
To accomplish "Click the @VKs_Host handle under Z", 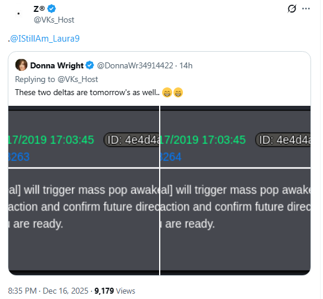I will (54, 20).
